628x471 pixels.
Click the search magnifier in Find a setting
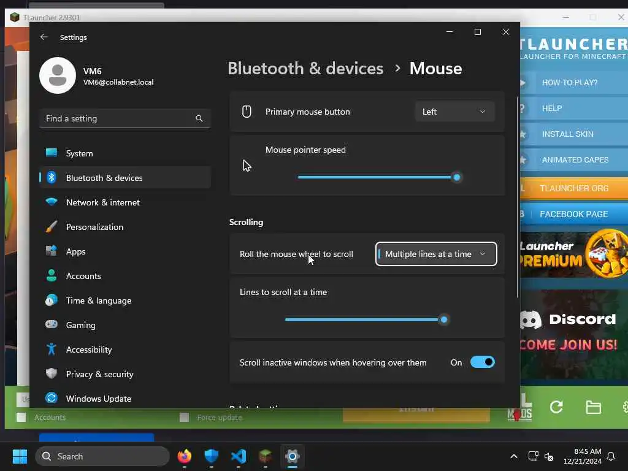point(199,118)
